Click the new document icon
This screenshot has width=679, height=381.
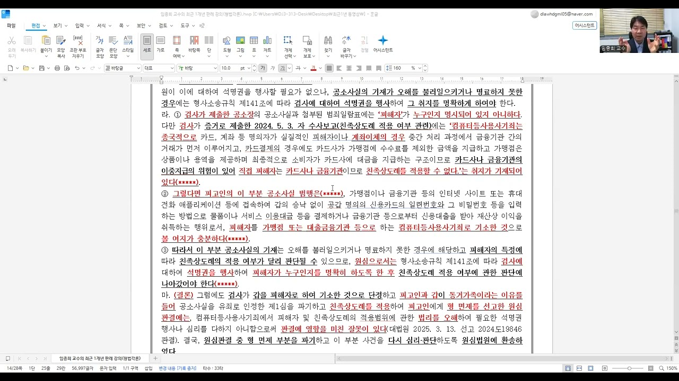point(10,68)
